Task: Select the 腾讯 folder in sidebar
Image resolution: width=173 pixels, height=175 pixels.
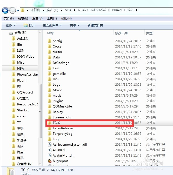Action: pos(18,158)
